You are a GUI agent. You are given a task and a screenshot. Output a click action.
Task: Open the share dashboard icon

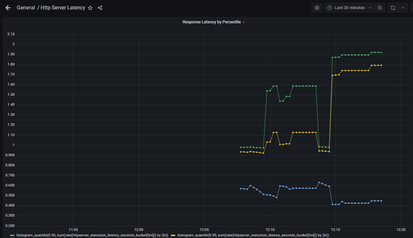[x=100, y=8]
